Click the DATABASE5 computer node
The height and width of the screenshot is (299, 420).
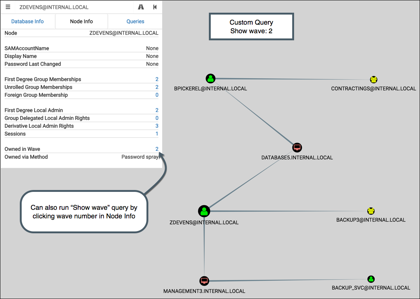pyautogui.click(x=297, y=147)
